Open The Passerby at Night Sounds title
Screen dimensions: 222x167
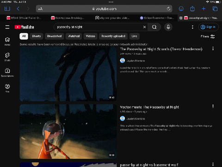[161, 49]
